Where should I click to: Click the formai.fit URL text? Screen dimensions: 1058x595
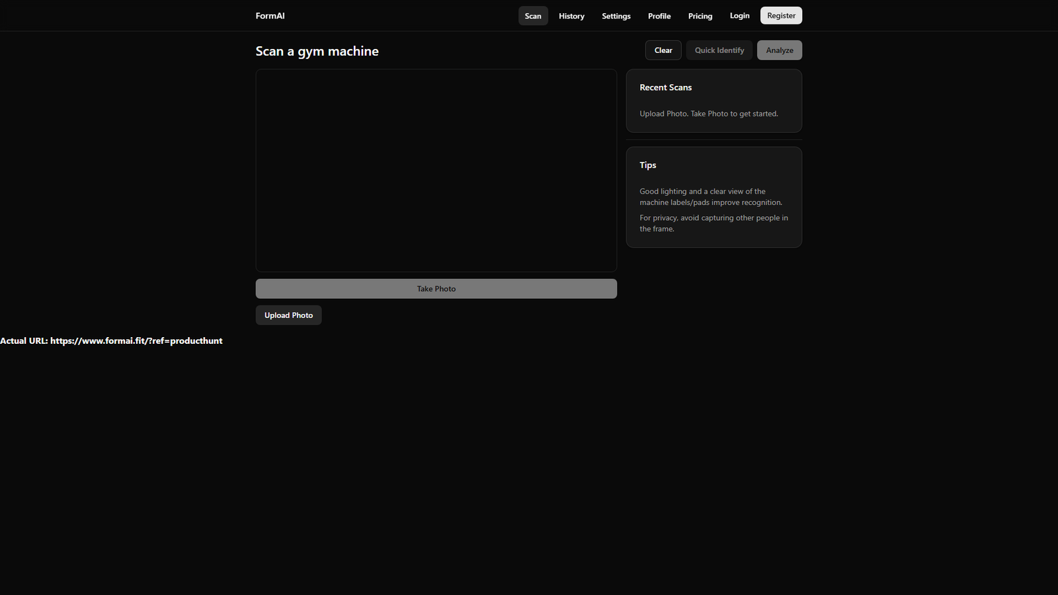111,340
